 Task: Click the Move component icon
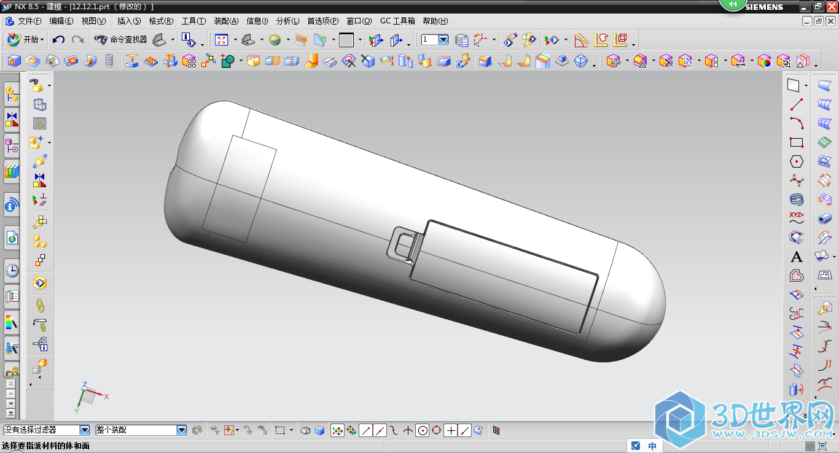point(40,161)
